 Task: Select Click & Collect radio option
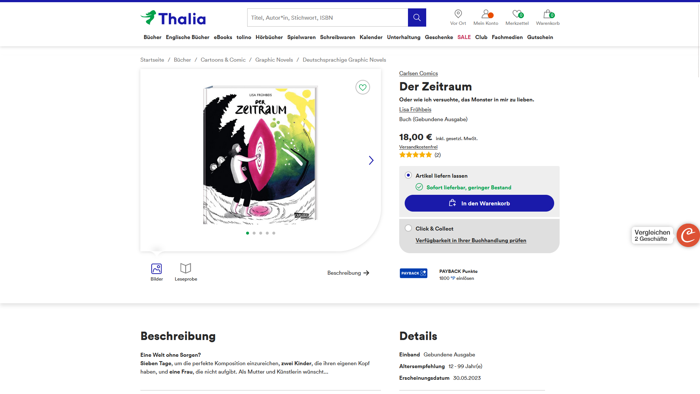tap(408, 228)
